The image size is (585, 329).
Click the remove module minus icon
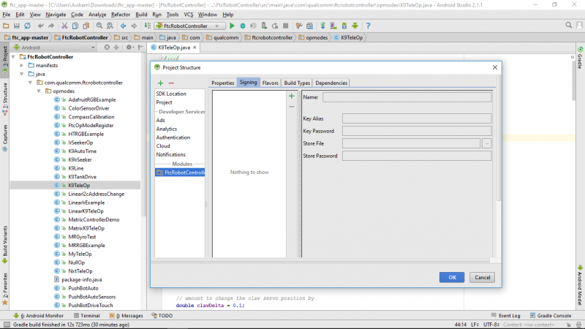point(171,83)
